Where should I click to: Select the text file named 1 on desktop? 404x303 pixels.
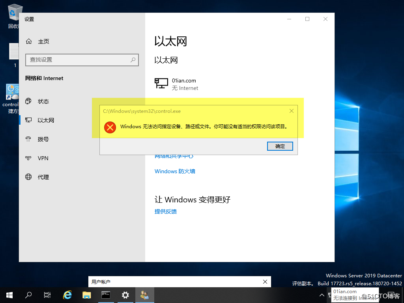[14, 55]
